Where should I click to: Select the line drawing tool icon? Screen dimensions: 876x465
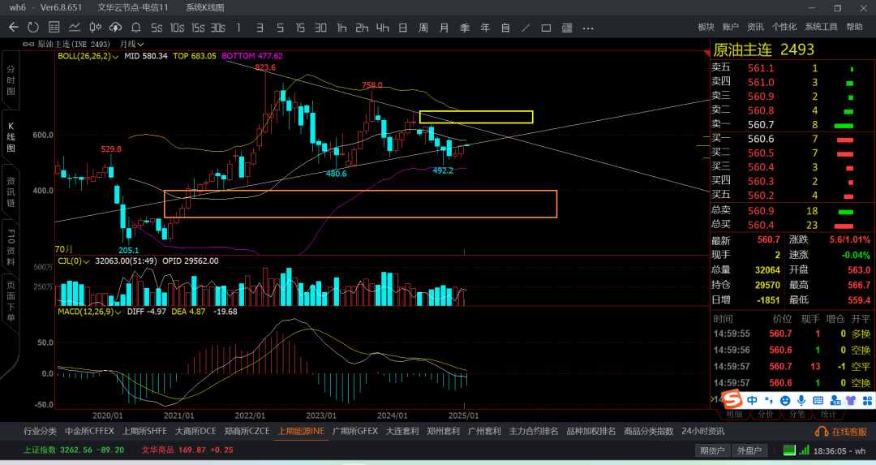pos(526,28)
